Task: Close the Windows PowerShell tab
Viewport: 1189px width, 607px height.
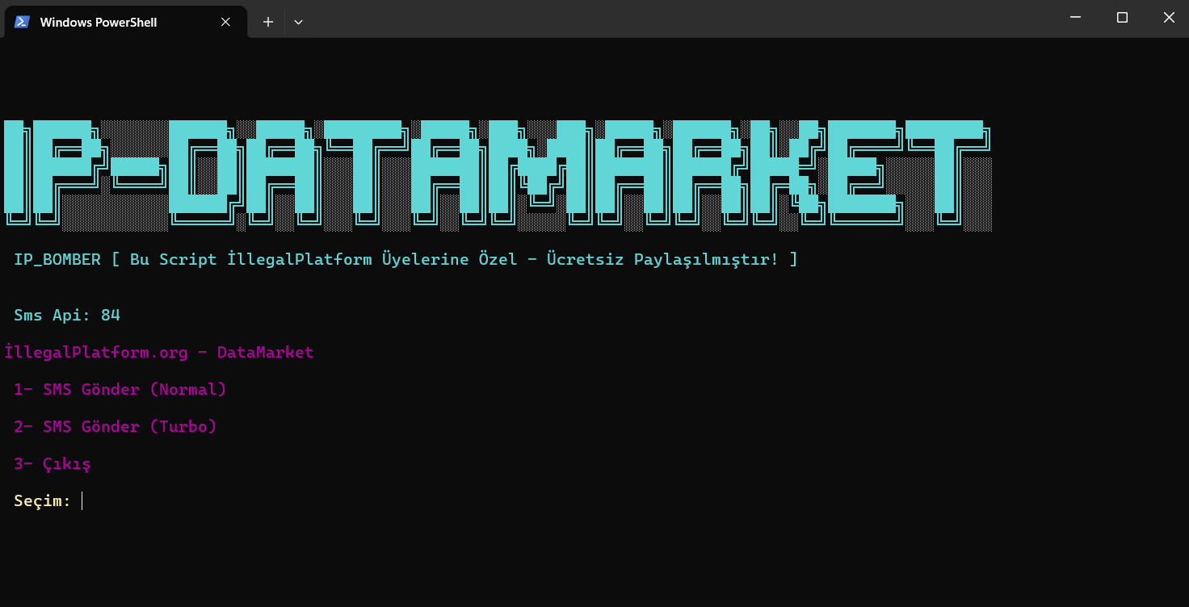Action: (x=226, y=22)
